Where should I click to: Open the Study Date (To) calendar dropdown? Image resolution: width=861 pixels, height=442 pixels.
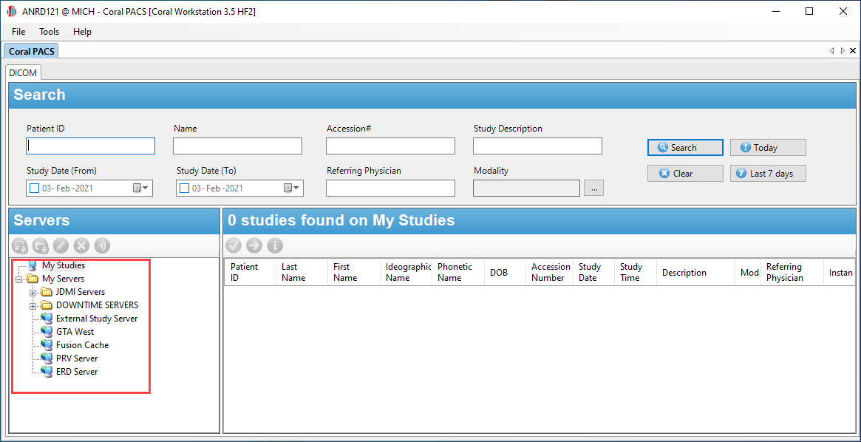coord(292,188)
